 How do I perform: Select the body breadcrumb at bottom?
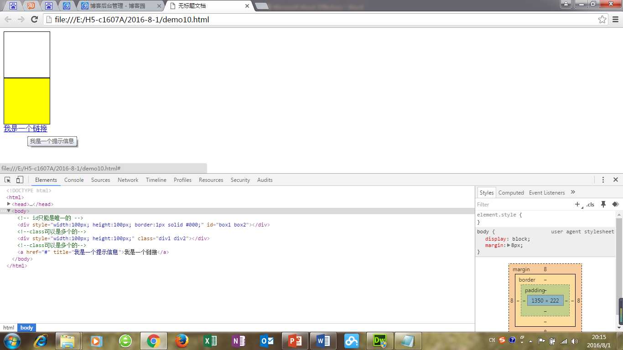click(26, 328)
